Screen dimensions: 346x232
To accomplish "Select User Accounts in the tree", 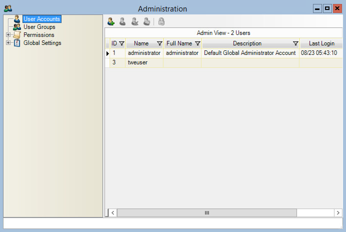I will click(41, 19).
